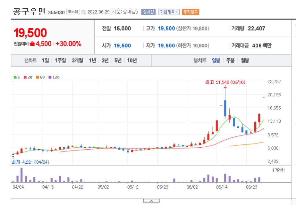Click the 하한가 10,500 text
This screenshot has height=205, width=296.
(x=193, y=45)
